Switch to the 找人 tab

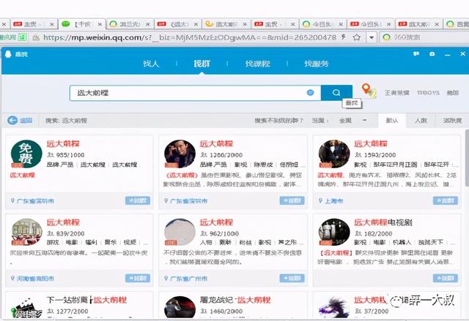tap(151, 64)
